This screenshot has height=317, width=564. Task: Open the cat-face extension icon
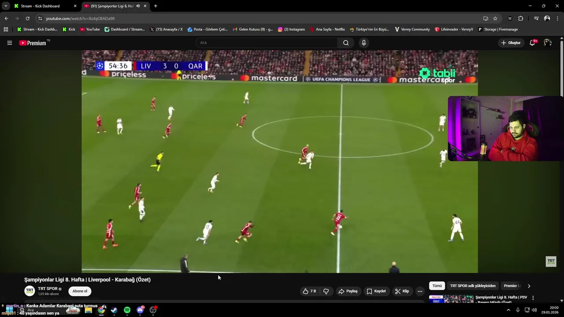coord(510,18)
